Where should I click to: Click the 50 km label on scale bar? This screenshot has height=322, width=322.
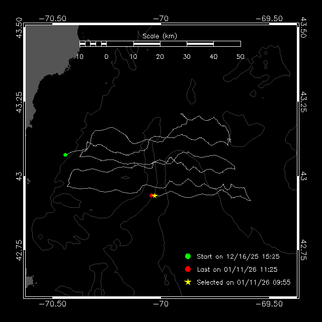[240, 56]
